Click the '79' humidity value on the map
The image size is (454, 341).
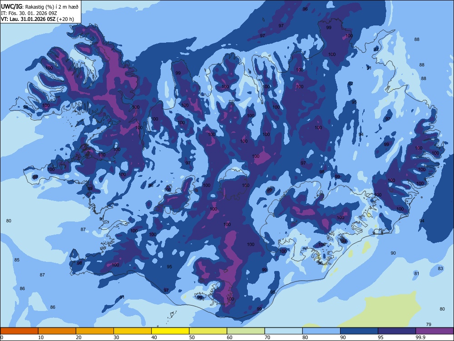(x=429, y=324)
